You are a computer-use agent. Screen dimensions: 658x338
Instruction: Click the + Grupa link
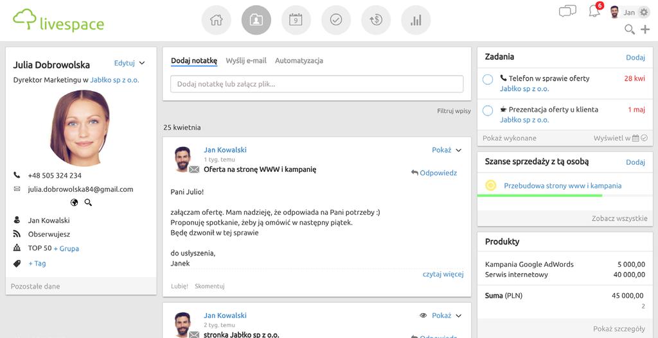tap(66, 248)
